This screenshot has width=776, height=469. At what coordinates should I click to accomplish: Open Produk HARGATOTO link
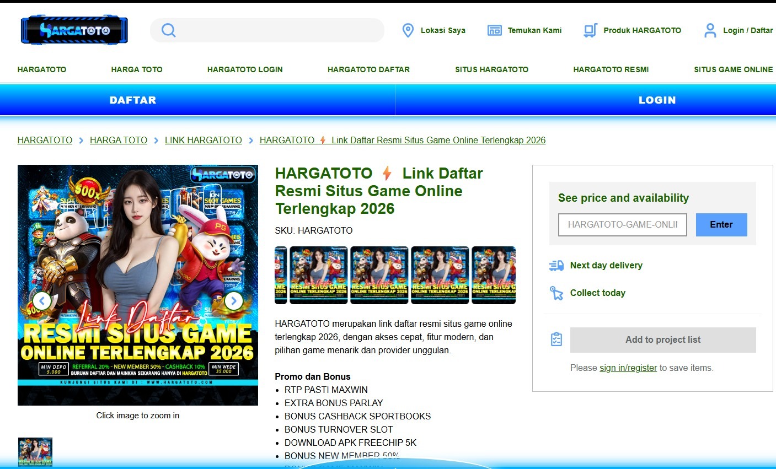[642, 30]
